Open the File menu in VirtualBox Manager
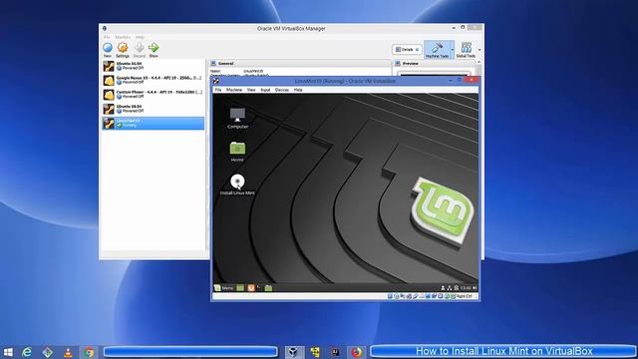 coord(107,37)
